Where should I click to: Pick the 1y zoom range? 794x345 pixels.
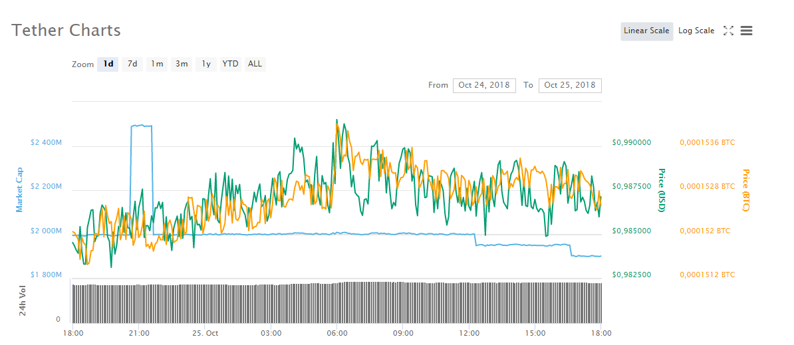click(x=206, y=64)
